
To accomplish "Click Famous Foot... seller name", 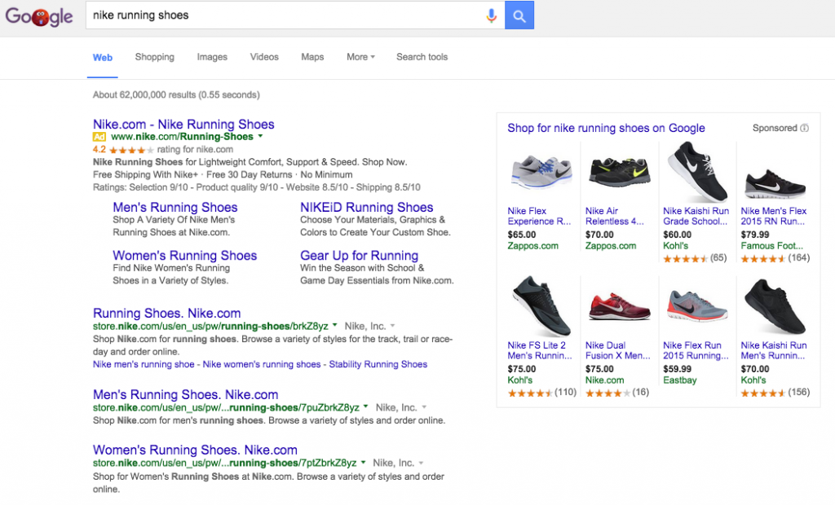I will pyautogui.click(x=771, y=246).
